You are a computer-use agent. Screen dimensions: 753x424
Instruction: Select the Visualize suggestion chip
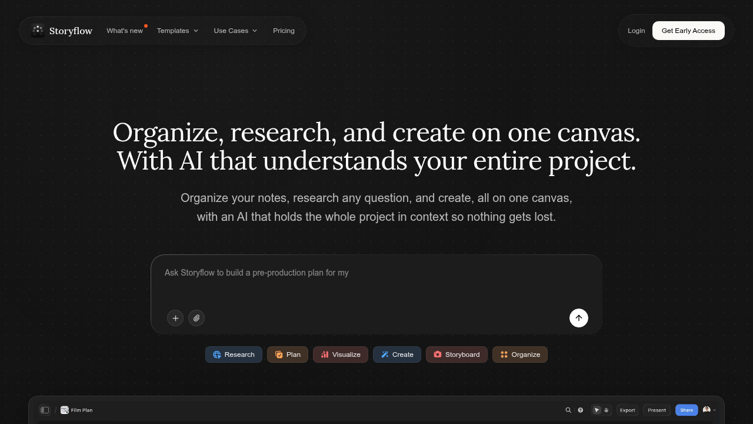(x=341, y=355)
